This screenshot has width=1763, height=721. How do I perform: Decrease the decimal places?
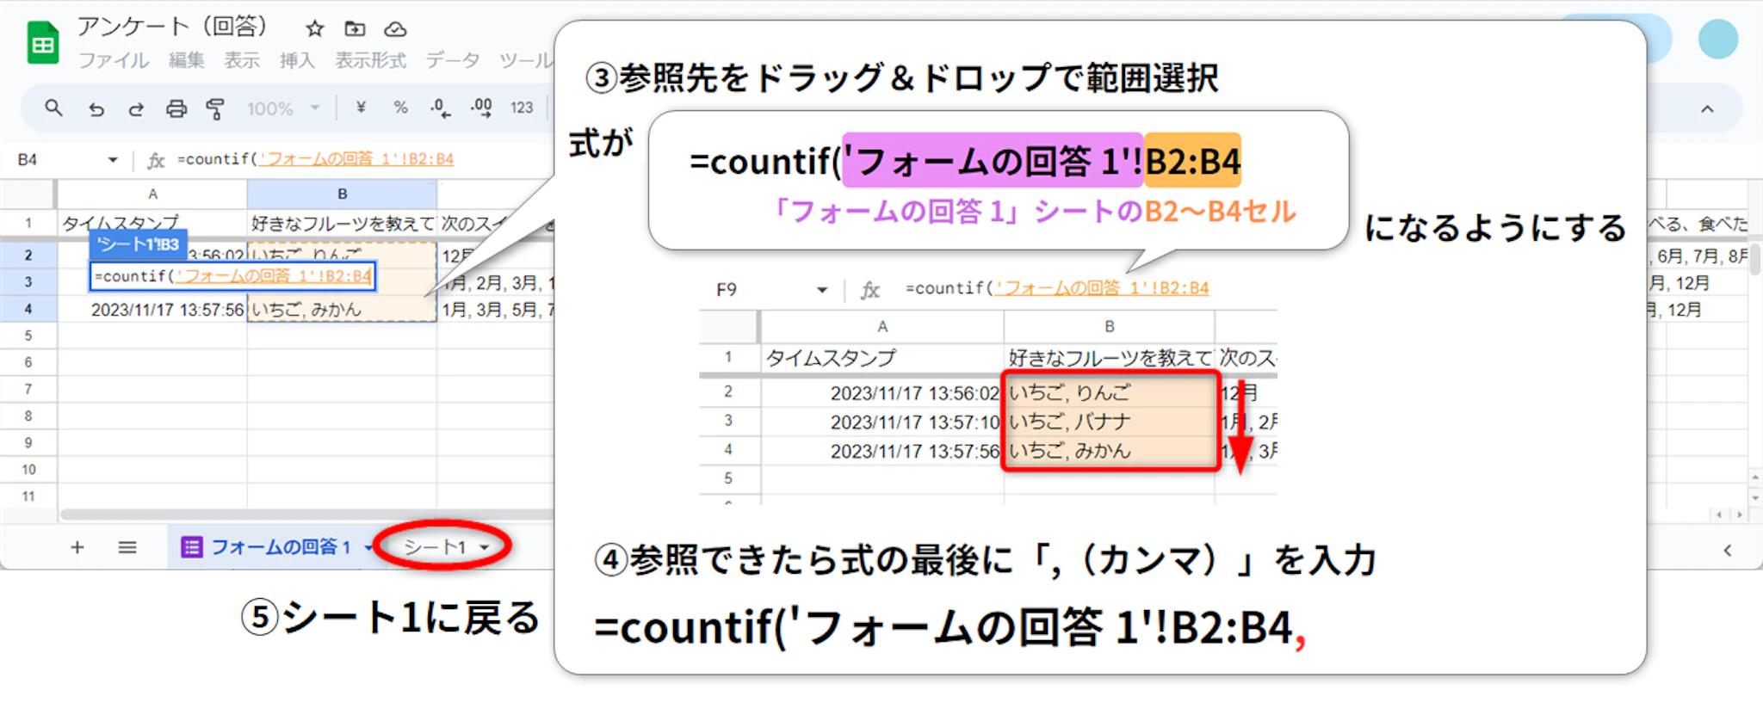(440, 108)
